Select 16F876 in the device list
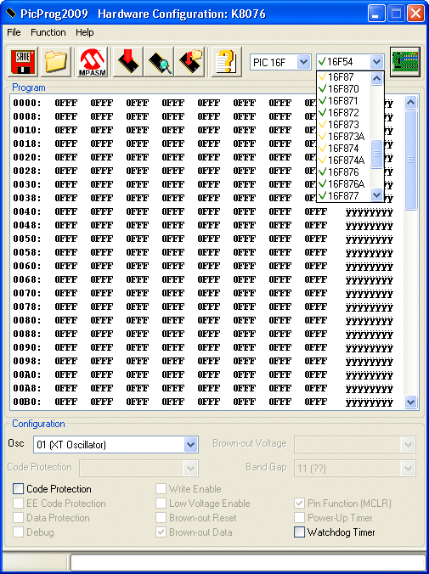This screenshot has height=574, width=429. point(343,172)
